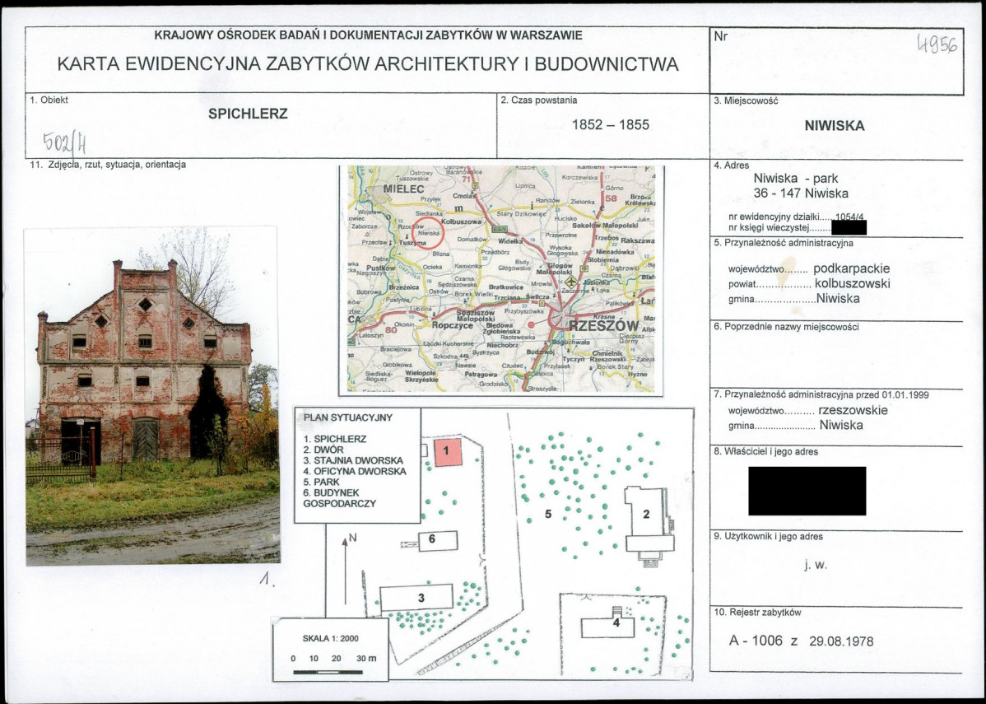986x704 pixels.
Task: Click 'Ropczyce' on the location map
Action: click(x=453, y=326)
